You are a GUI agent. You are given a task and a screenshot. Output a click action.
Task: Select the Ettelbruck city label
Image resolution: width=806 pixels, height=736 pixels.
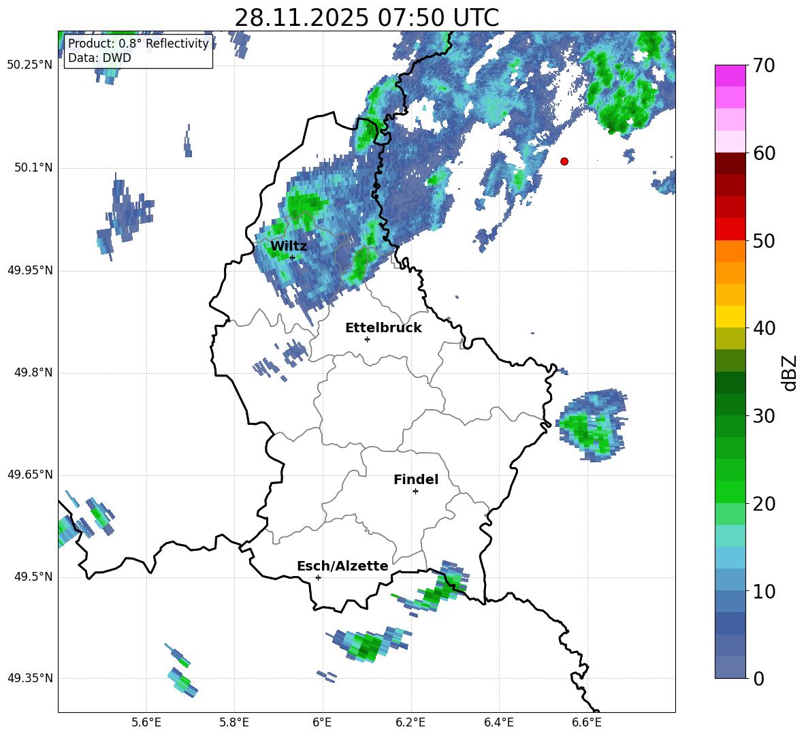click(x=383, y=328)
